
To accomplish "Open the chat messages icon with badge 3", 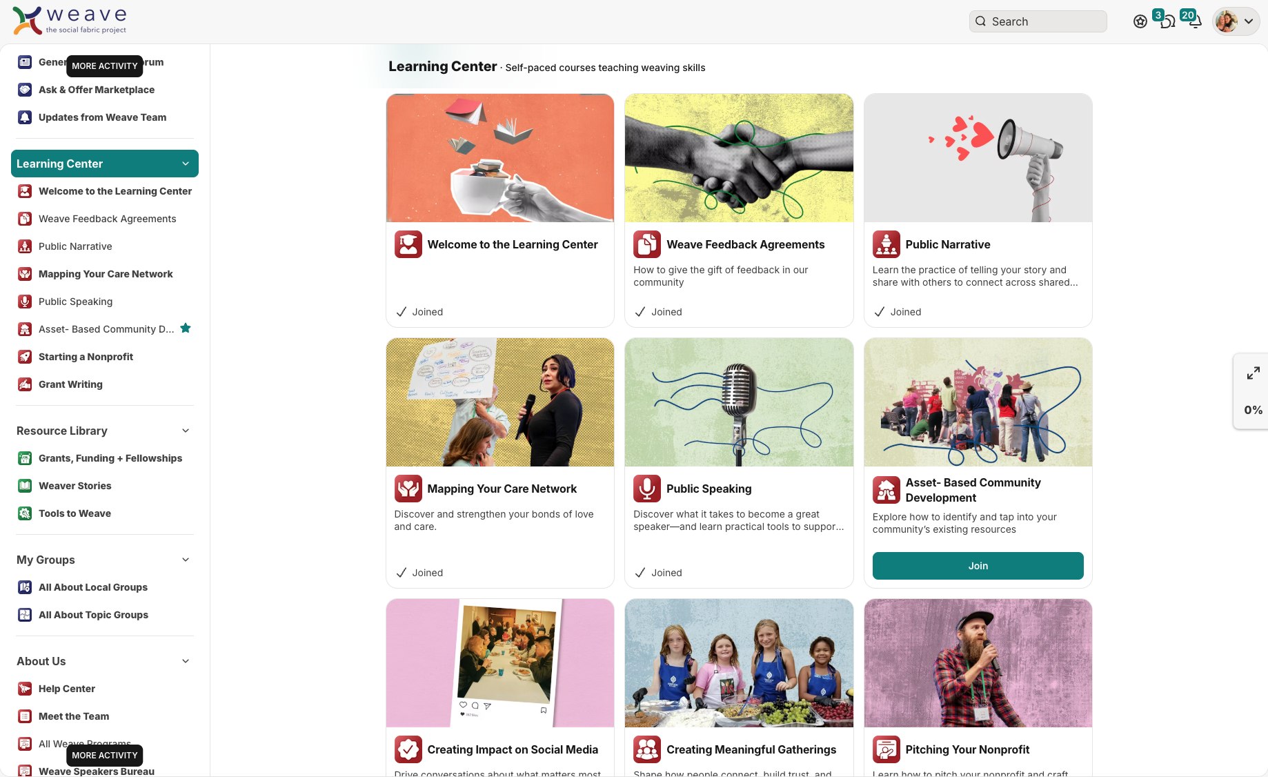I will 1167,21.
